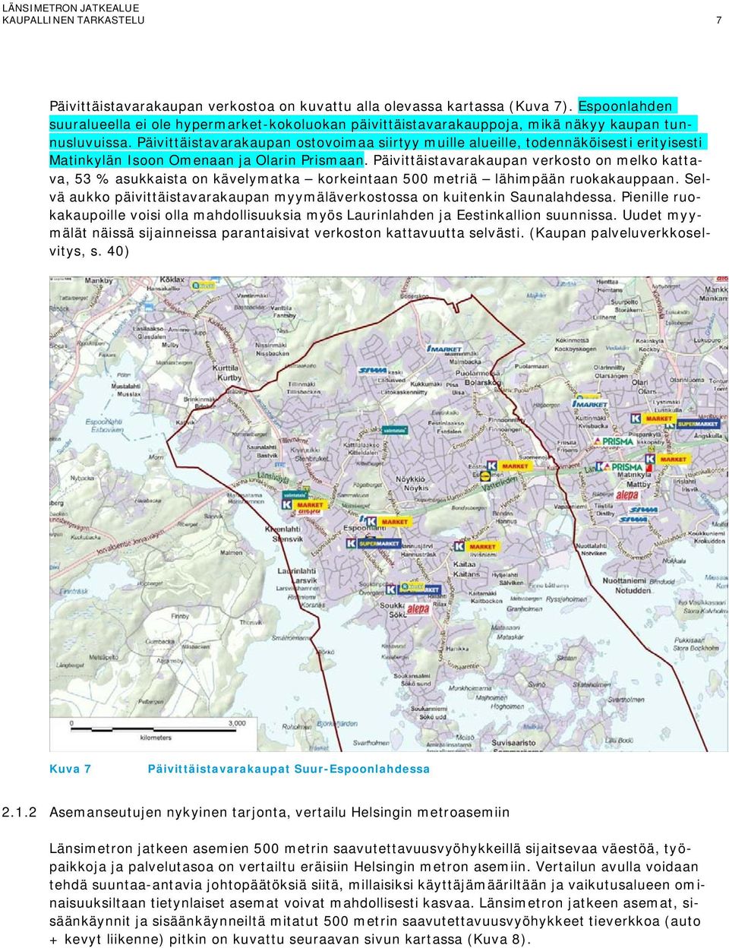Click the '(Kuva 8)' reference

498,939
